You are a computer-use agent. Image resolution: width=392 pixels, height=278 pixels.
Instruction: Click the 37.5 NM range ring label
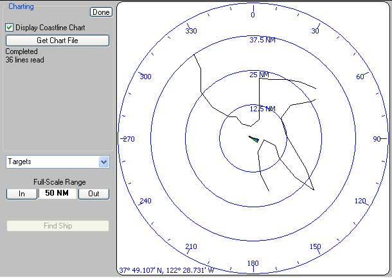[x=262, y=40]
